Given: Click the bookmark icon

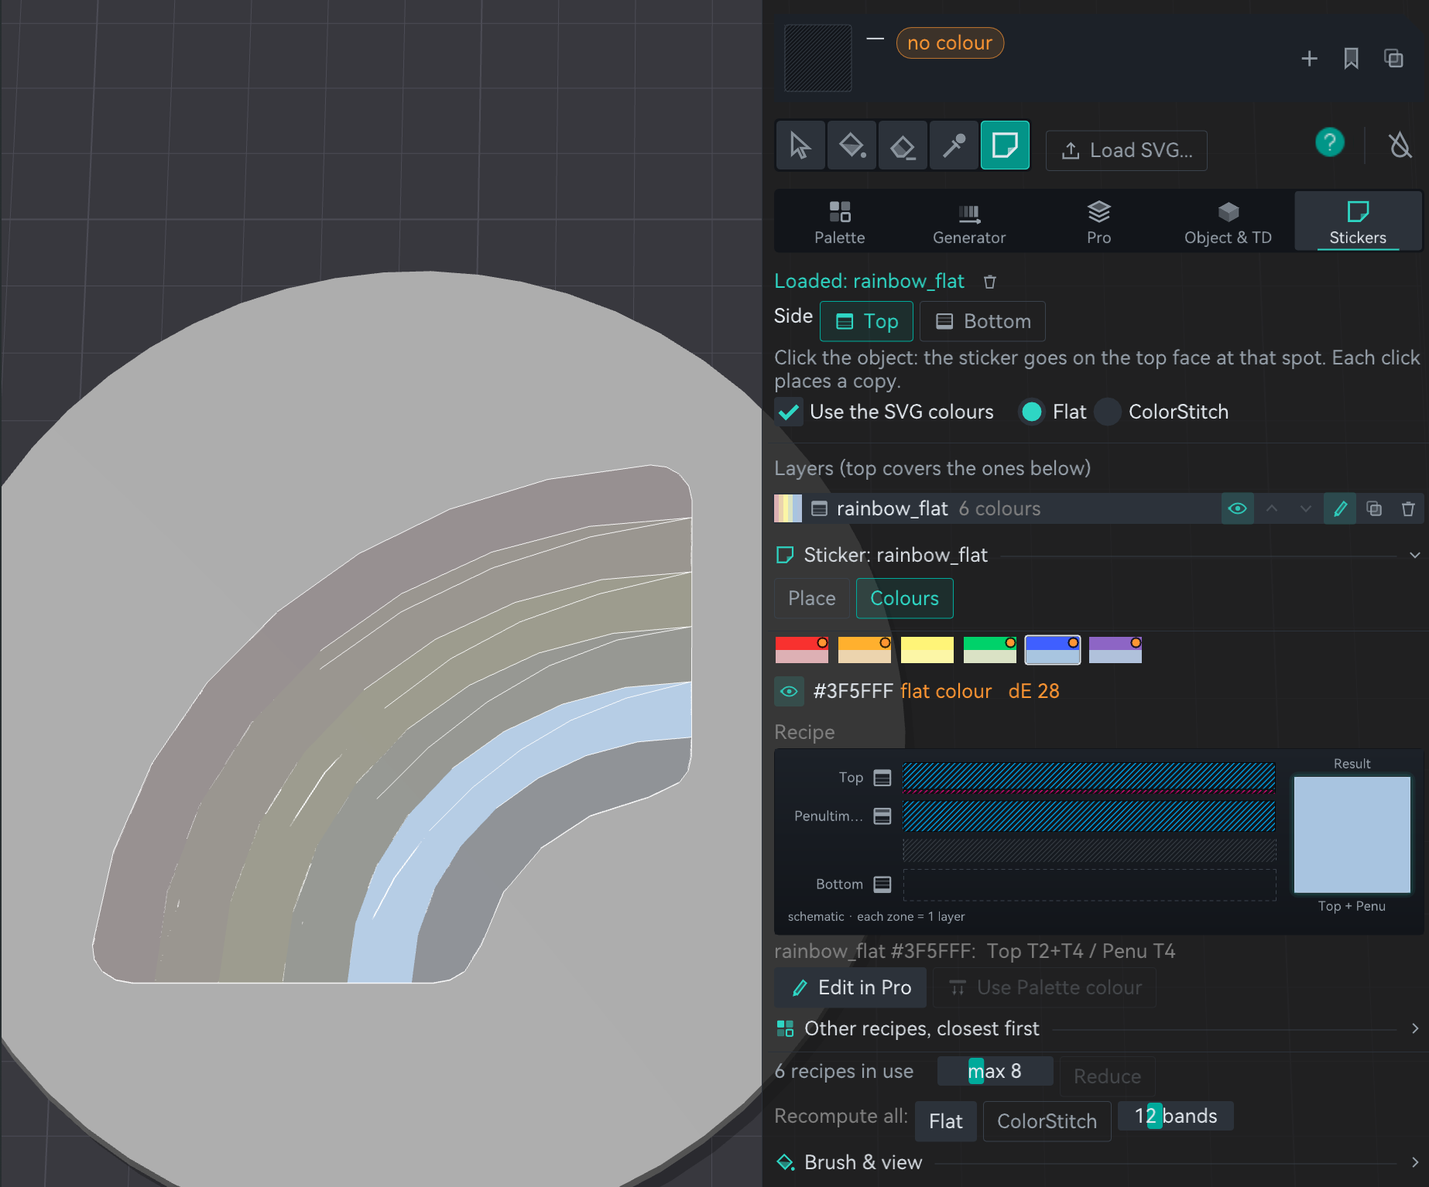Looking at the screenshot, I should pyautogui.click(x=1351, y=59).
